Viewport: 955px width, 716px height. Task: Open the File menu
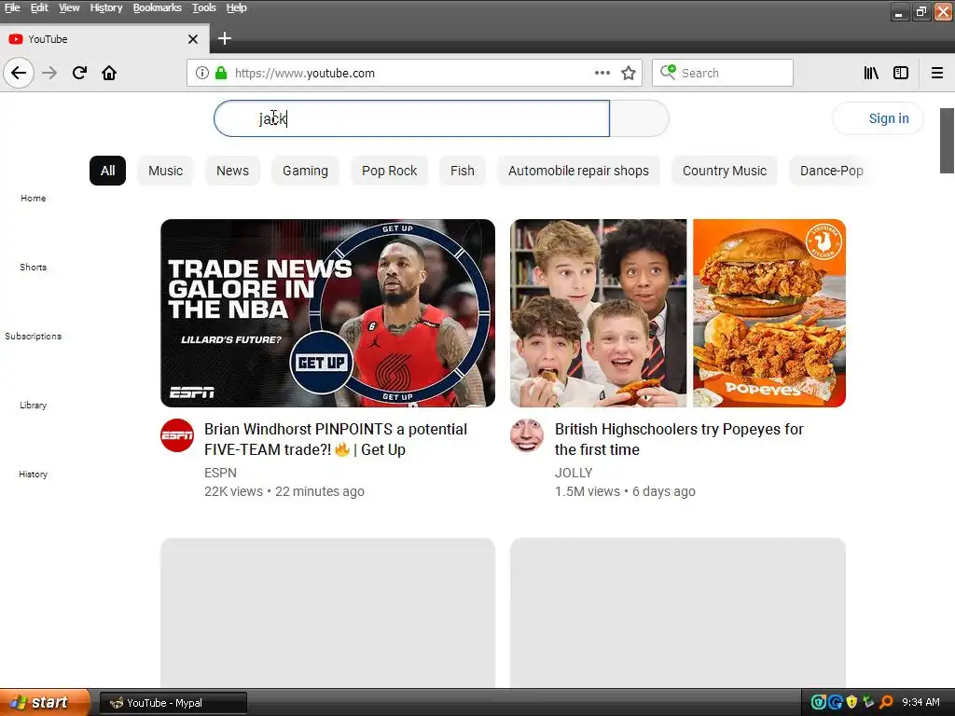(x=12, y=7)
